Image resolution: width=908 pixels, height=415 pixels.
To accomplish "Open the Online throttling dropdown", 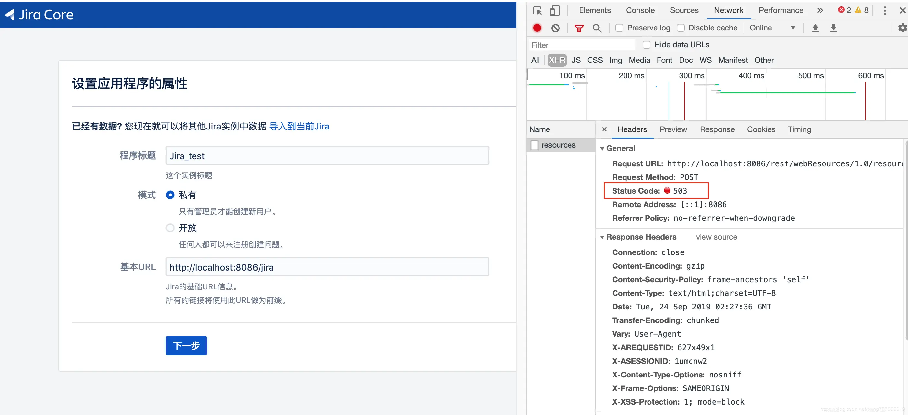I will click(x=772, y=28).
